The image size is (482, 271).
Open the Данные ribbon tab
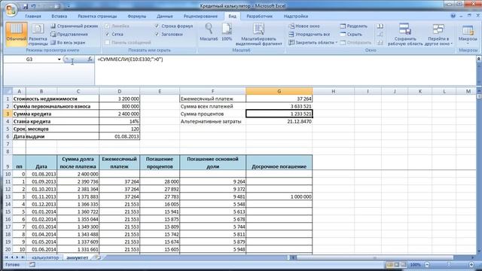[x=165, y=17]
